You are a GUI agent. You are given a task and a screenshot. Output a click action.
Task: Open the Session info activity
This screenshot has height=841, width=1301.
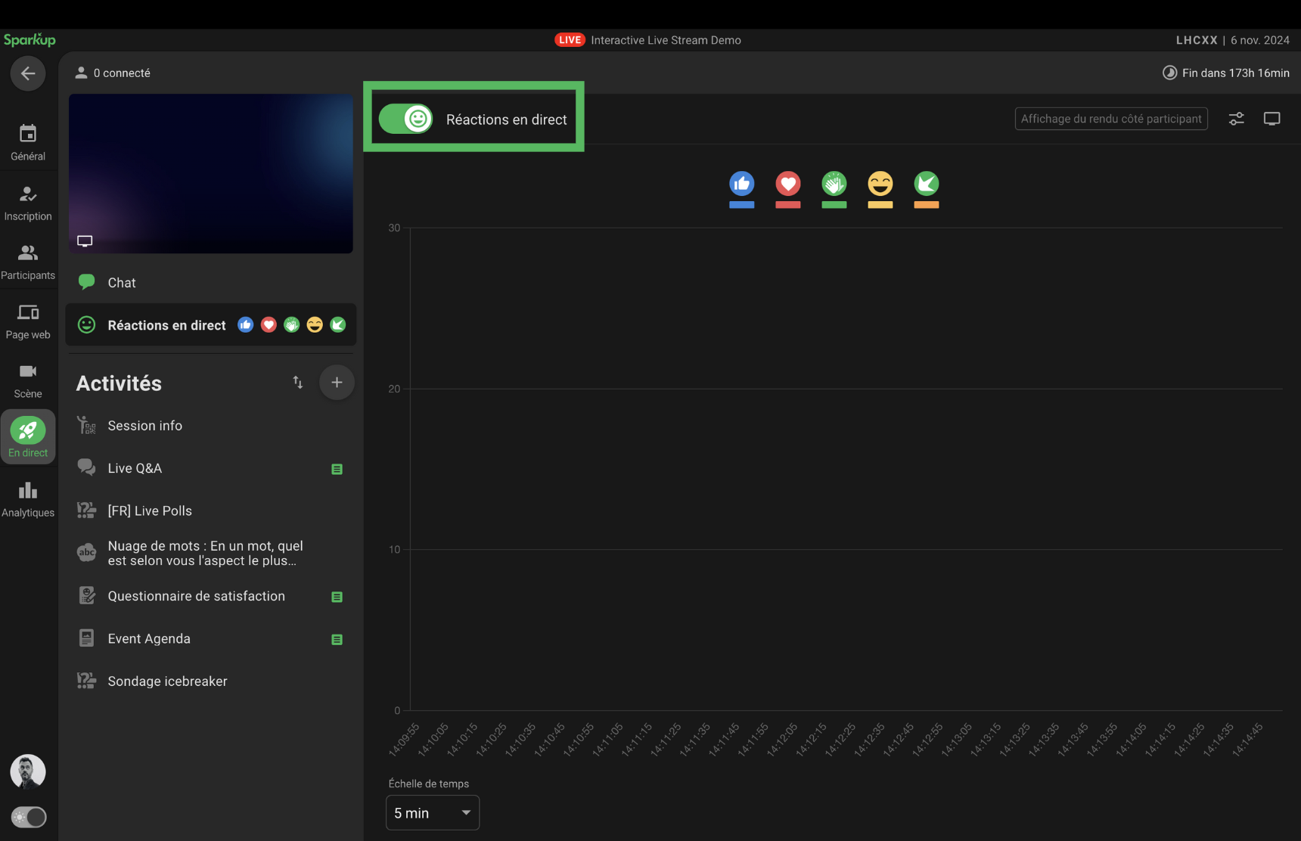pyautogui.click(x=144, y=426)
